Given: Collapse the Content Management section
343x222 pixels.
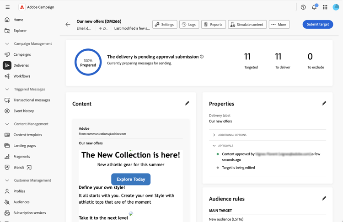Looking at the screenshot, I should pyautogui.click(x=7, y=124).
